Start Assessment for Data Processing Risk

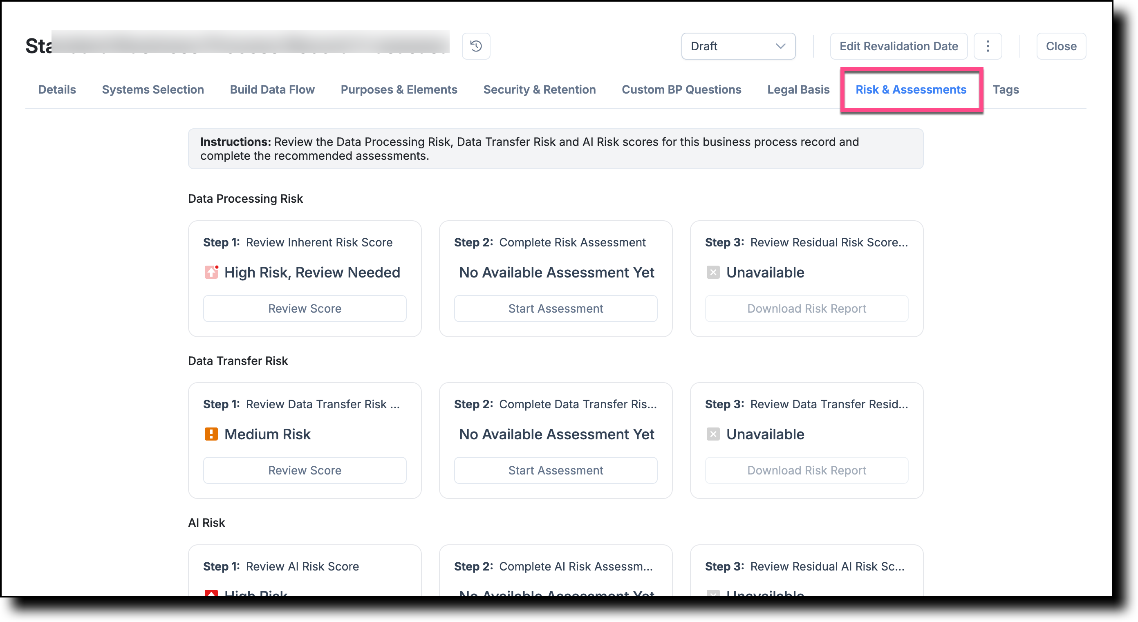556,309
